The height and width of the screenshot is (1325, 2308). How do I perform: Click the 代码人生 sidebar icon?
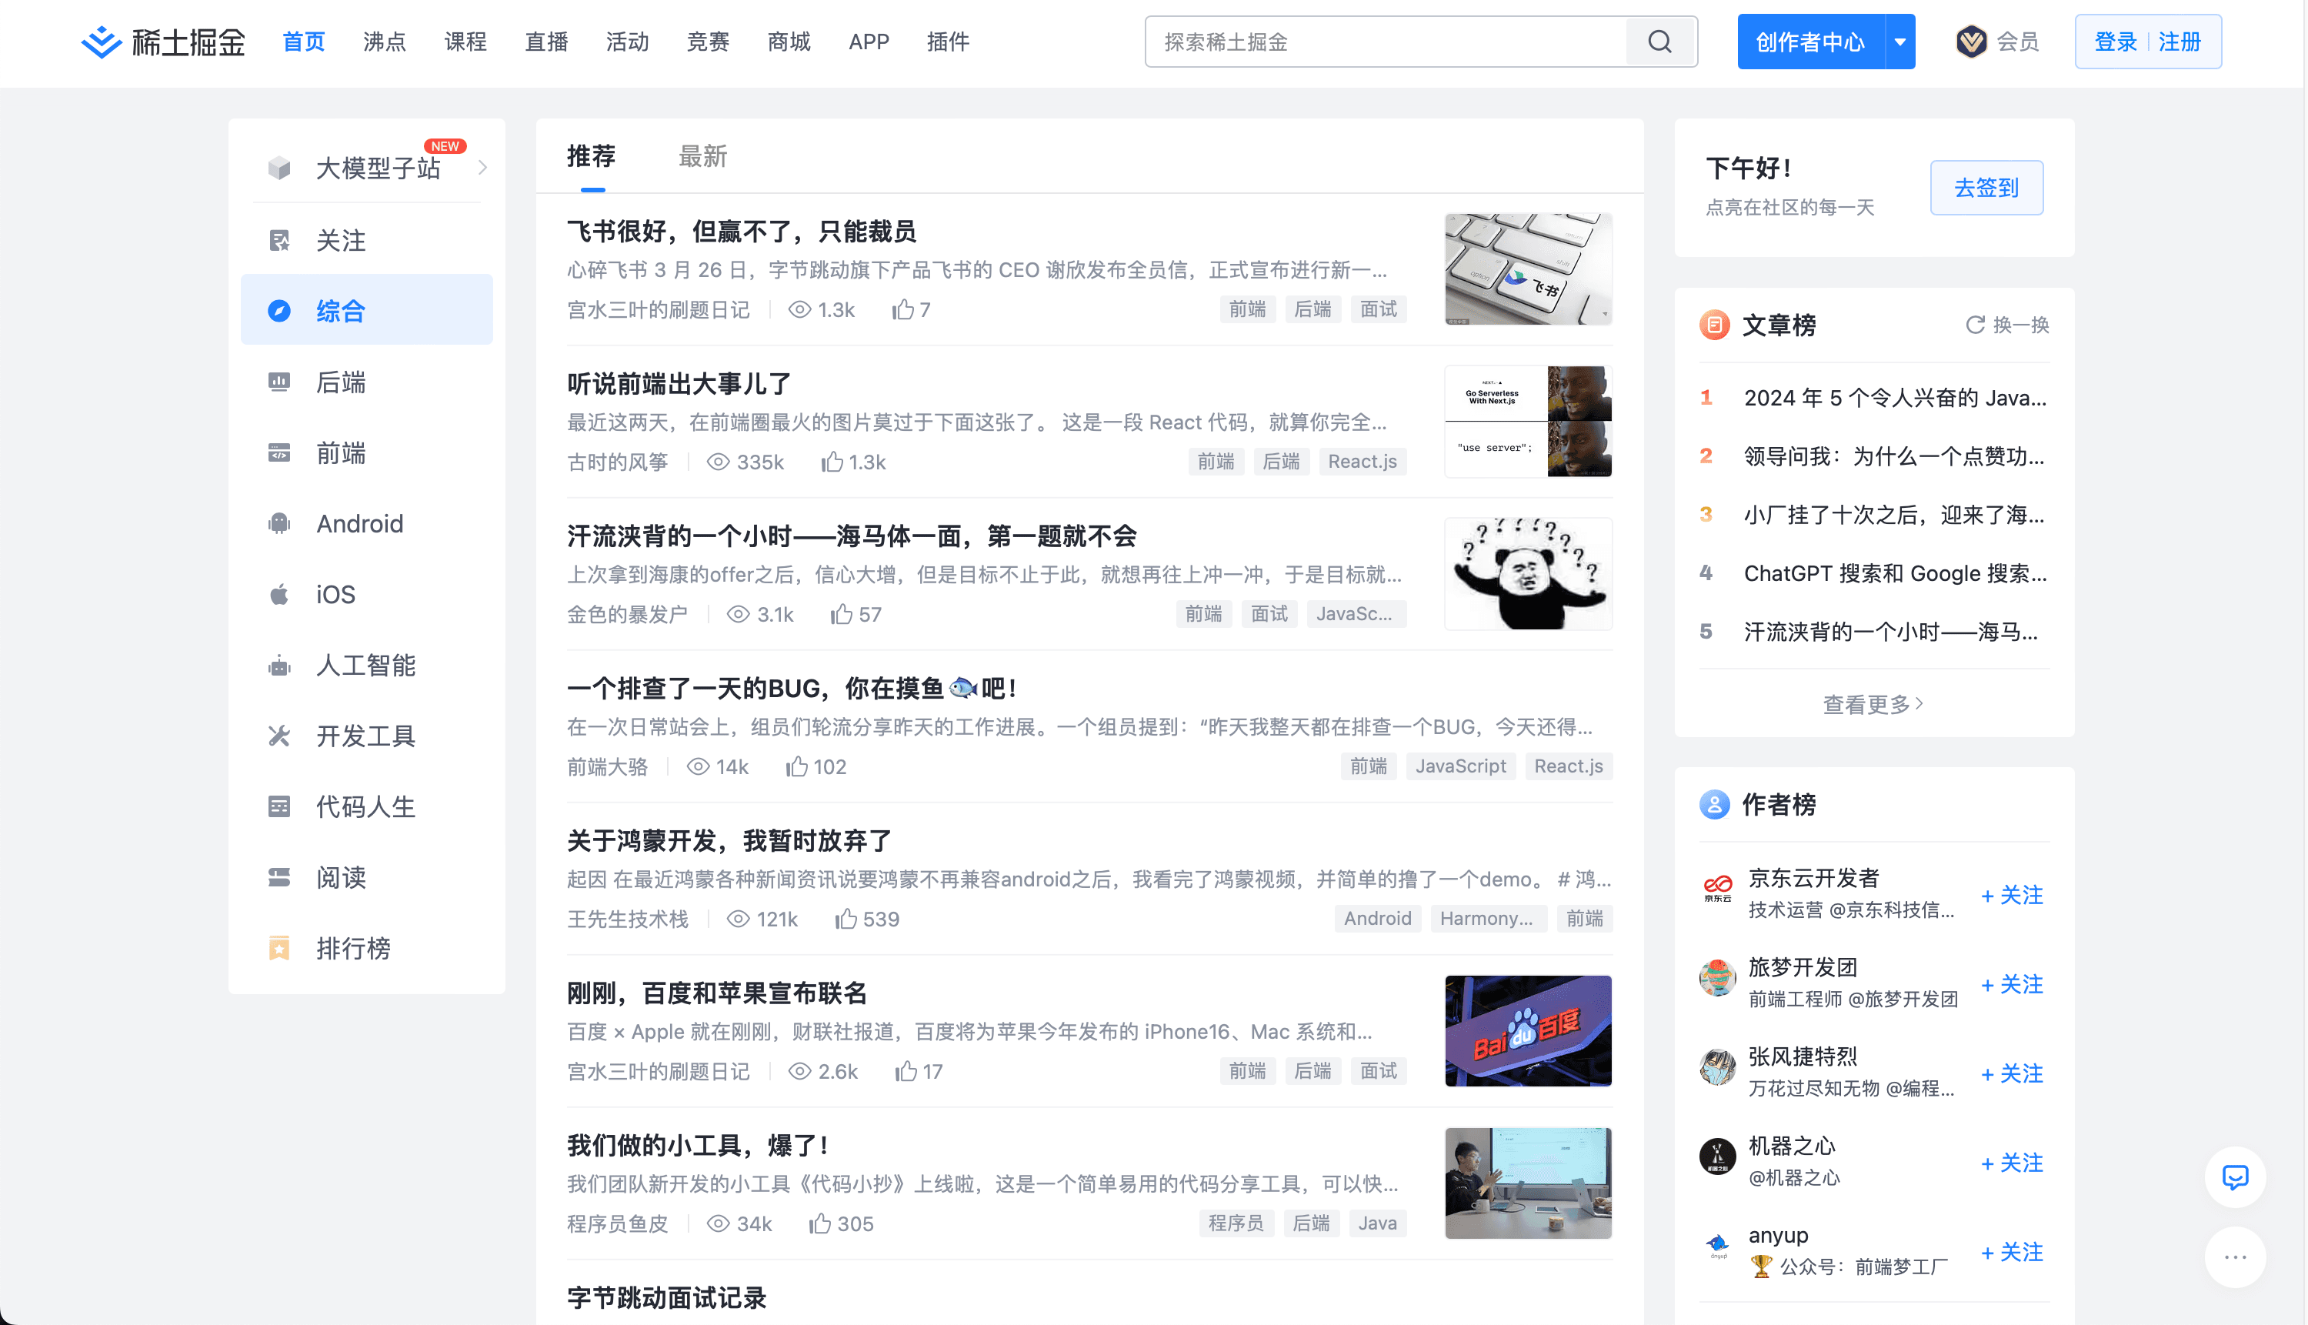coord(279,807)
